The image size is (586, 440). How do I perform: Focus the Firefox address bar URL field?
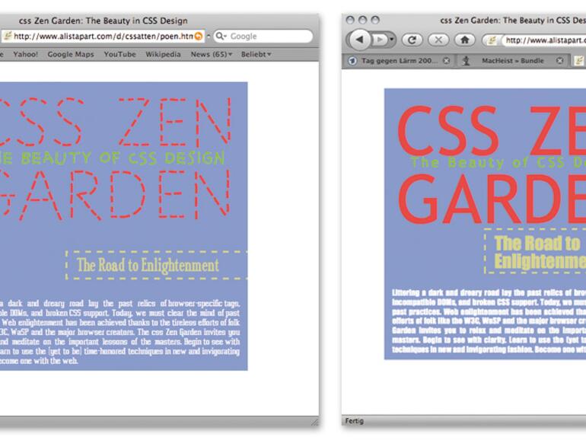pyautogui.click(x=545, y=40)
